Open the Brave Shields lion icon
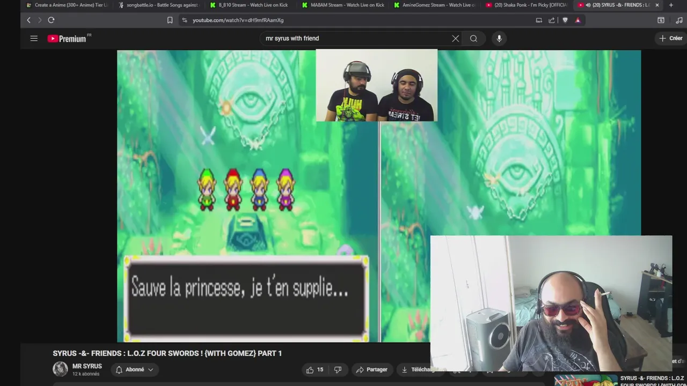The image size is (687, 386). pos(565,20)
